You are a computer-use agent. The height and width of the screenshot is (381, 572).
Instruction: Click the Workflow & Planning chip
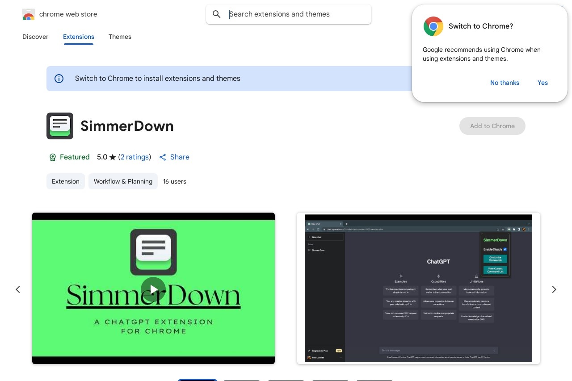tap(123, 181)
